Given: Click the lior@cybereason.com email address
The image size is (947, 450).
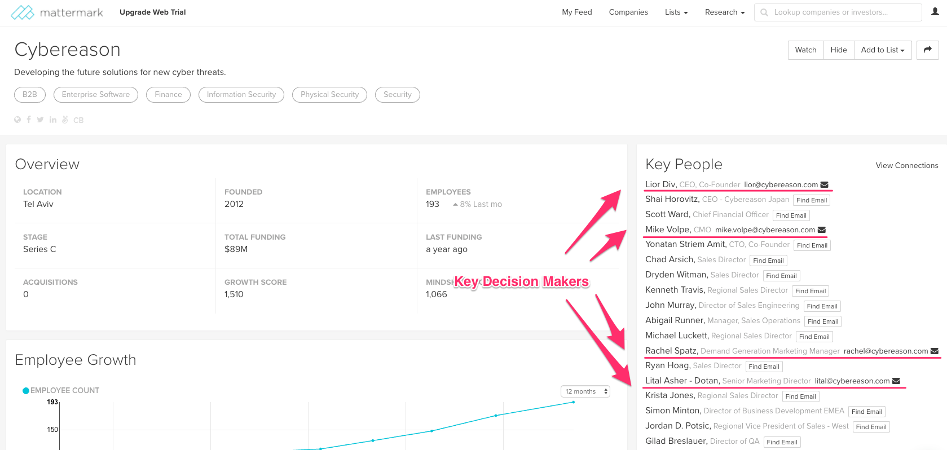Looking at the screenshot, I should [x=781, y=184].
